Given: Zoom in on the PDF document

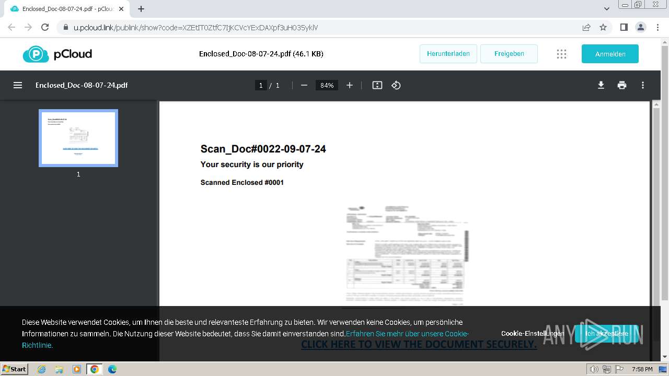Looking at the screenshot, I should [x=350, y=85].
